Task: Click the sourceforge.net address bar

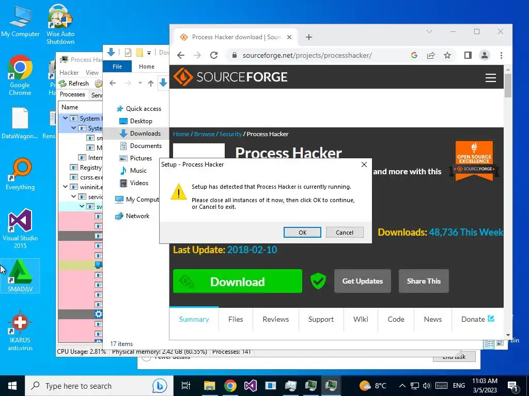Action: 307,55
